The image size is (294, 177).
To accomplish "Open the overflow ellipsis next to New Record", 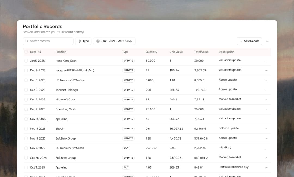I will pos(267,41).
